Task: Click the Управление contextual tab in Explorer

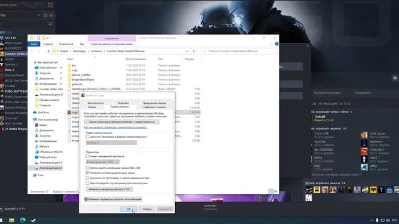Action: tap(112, 39)
